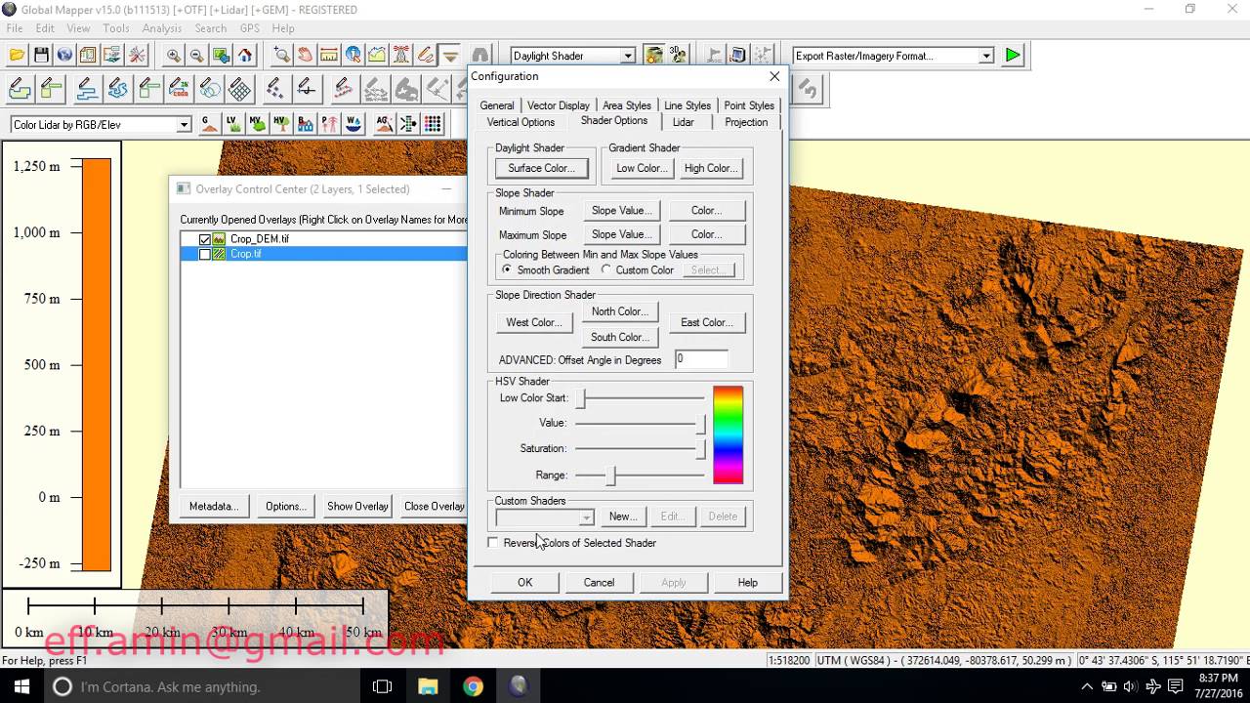This screenshot has width=1250, height=703.
Task: Click the Surface Color button
Action: [541, 168]
